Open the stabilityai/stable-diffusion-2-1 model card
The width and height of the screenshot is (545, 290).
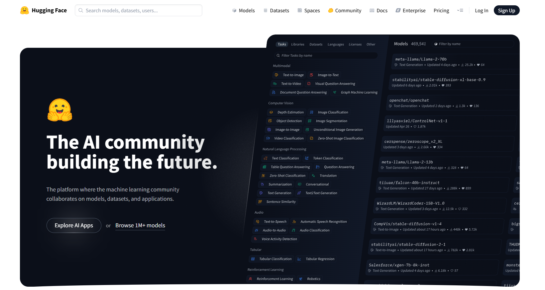(x=435, y=247)
